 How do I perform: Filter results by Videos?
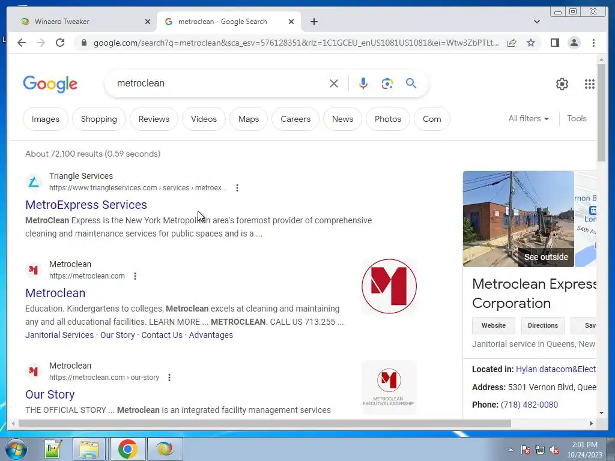pos(204,119)
